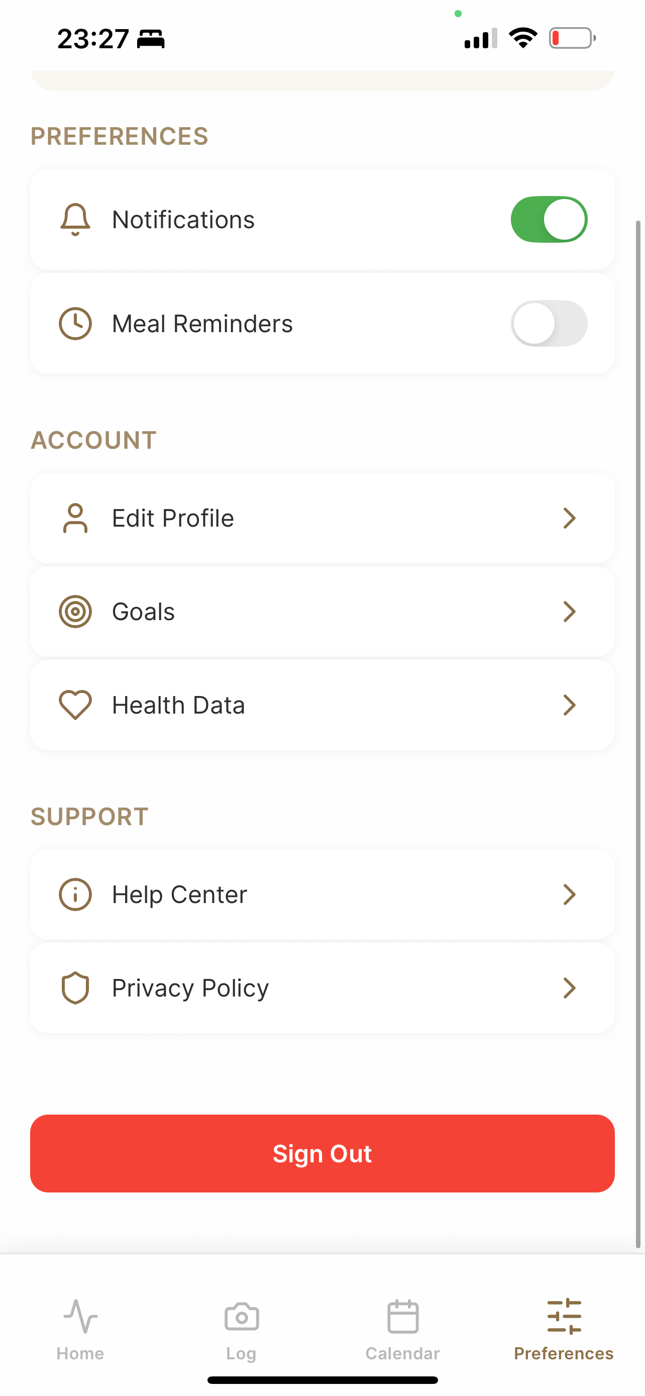Image resolution: width=645 pixels, height=1396 pixels.
Task: Open the Privacy Policy text link
Action: 190,988
